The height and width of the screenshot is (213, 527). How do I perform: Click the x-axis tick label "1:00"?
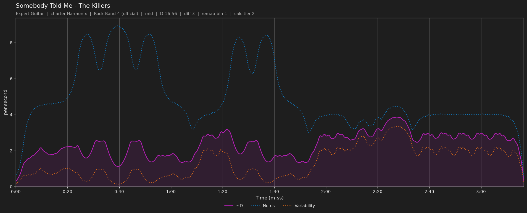(171, 192)
